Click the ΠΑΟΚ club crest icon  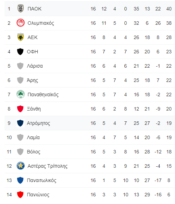pos(21,8)
